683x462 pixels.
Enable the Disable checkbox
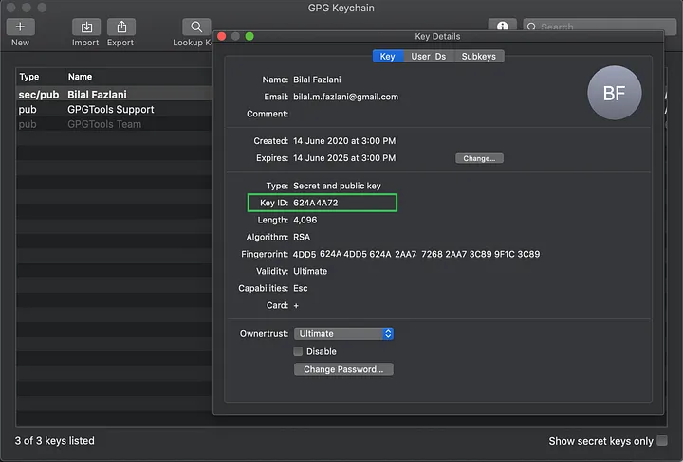[299, 351]
